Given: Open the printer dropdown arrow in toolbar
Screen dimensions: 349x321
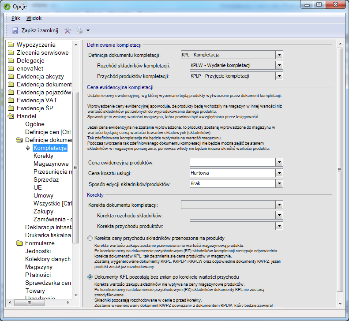Looking at the screenshot, I should 88,30.
